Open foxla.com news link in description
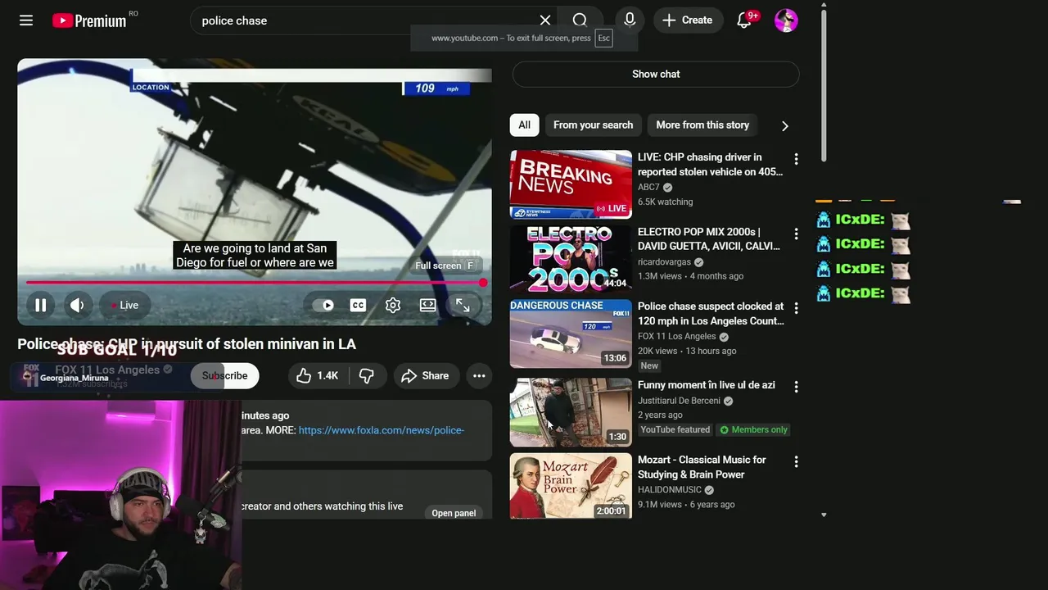The height and width of the screenshot is (590, 1048). [381, 430]
